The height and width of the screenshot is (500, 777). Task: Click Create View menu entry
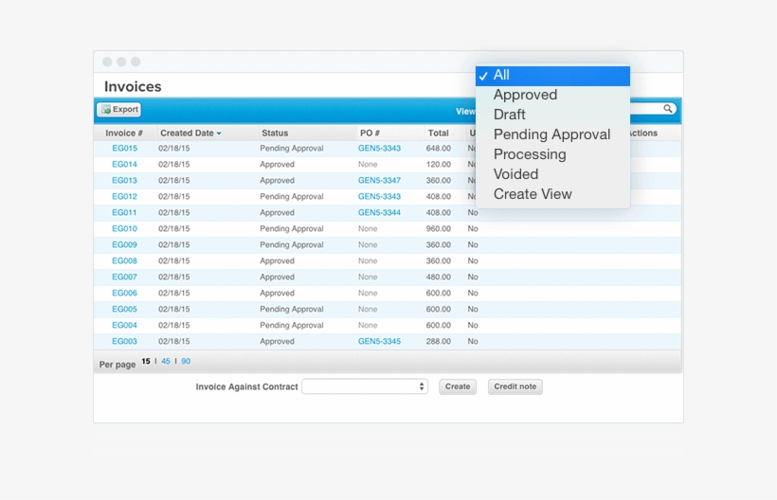(533, 194)
